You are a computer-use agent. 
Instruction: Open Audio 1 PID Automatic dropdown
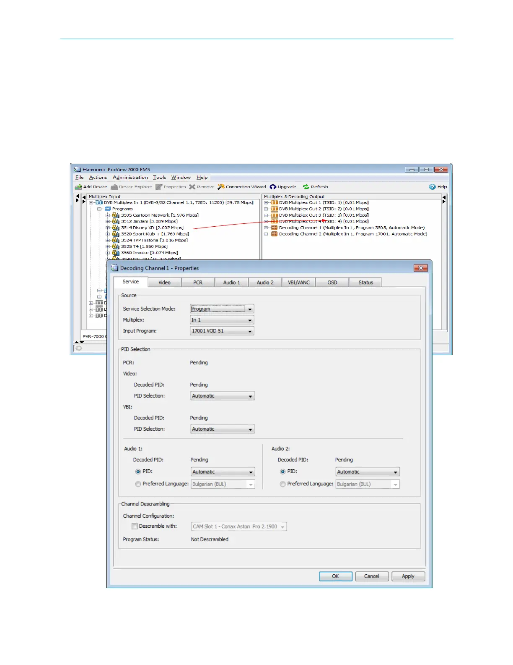223,472
